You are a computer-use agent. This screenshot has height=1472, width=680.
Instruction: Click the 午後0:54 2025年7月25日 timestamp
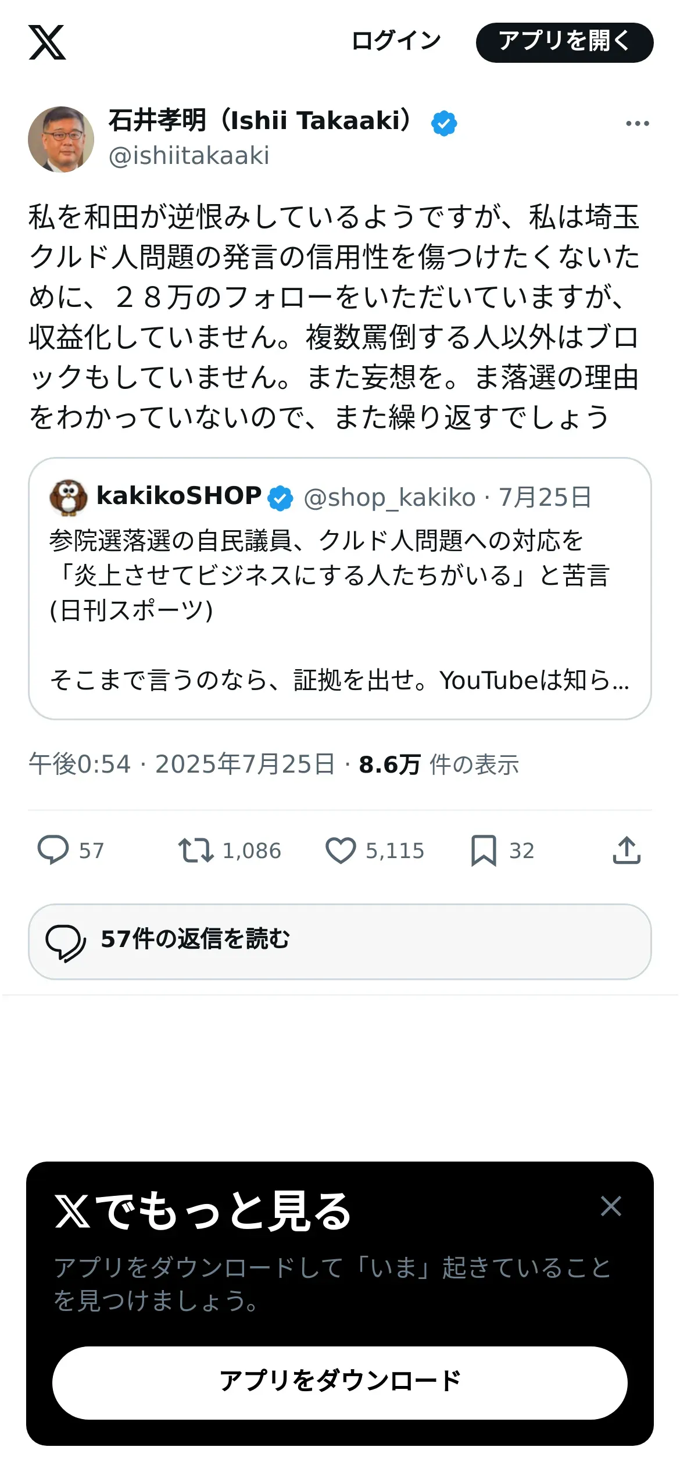[x=181, y=764]
